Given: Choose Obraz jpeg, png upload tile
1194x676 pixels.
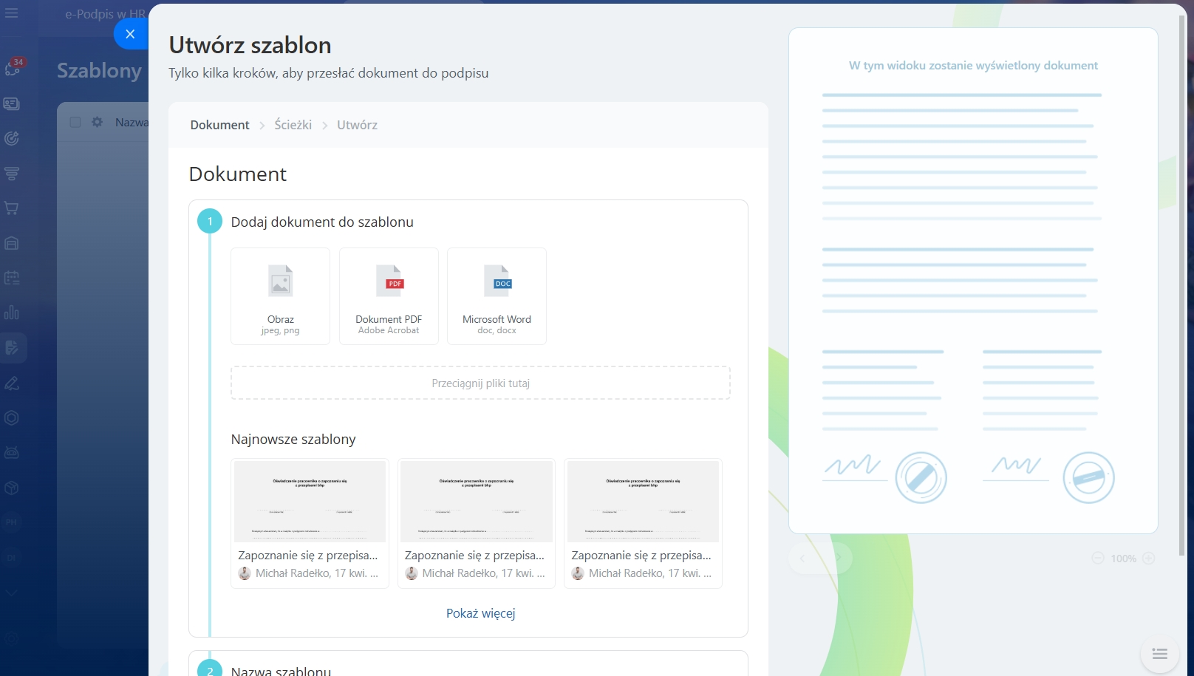Looking at the screenshot, I should pyautogui.click(x=280, y=296).
